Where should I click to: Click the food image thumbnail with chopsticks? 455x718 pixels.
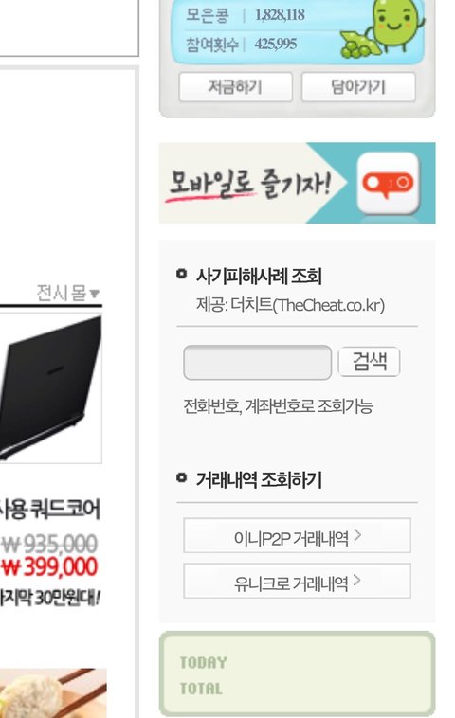tap(53, 692)
